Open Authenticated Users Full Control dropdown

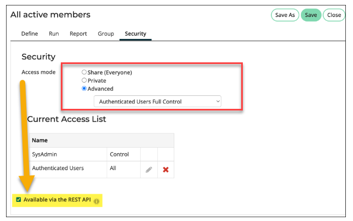(x=157, y=101)
